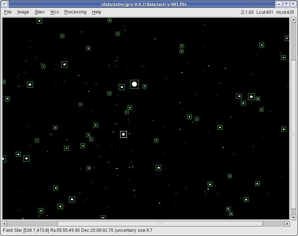Viewport: 298px width, 236px height.
Task: Grab the vertical scrollbar thumb
Action: pyautogui.click(x=293, y=134)
